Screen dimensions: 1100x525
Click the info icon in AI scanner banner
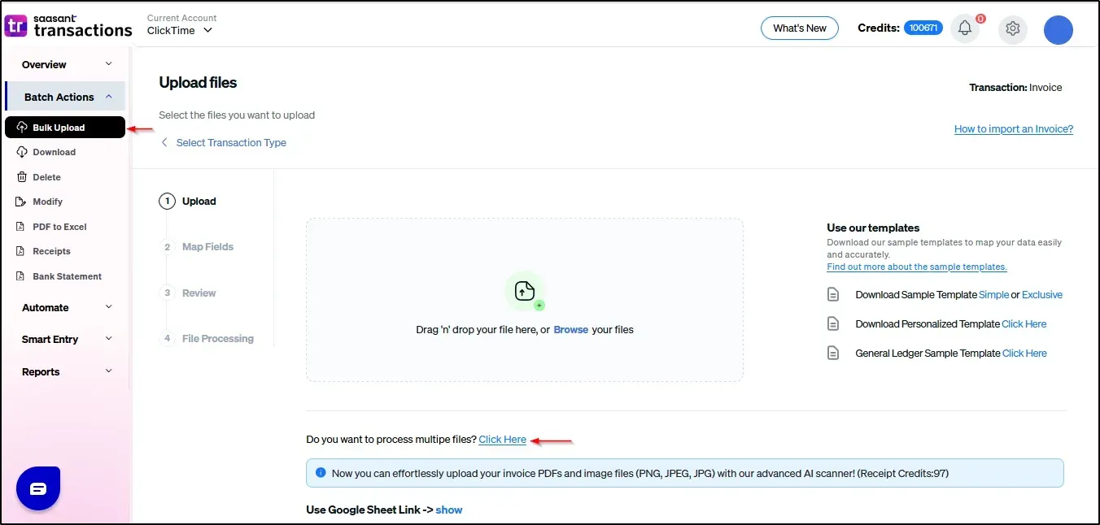(321, 472)
